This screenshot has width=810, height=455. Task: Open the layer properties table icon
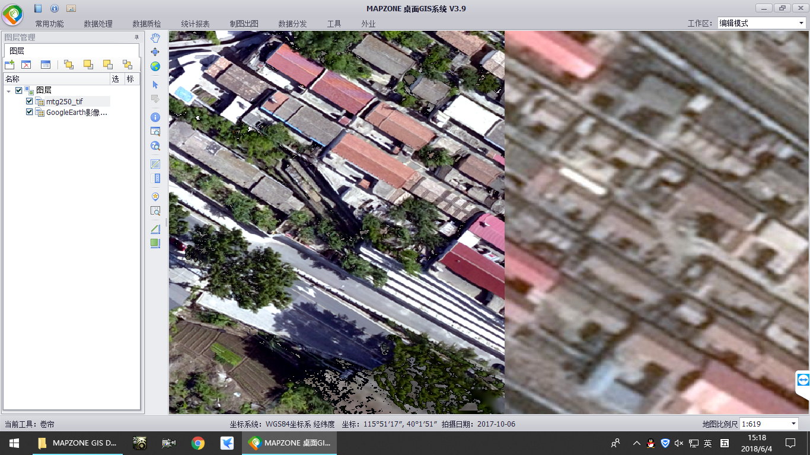[x=46, y=65]
